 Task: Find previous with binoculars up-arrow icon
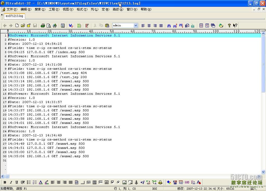point(175,26)
